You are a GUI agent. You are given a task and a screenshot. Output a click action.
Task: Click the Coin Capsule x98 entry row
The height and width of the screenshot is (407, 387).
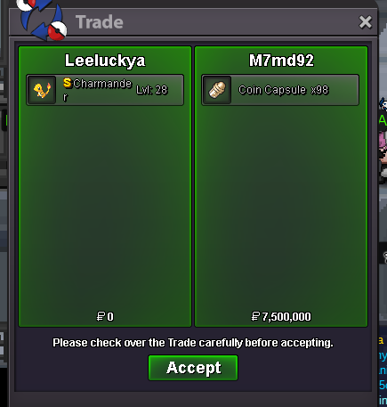280,90
